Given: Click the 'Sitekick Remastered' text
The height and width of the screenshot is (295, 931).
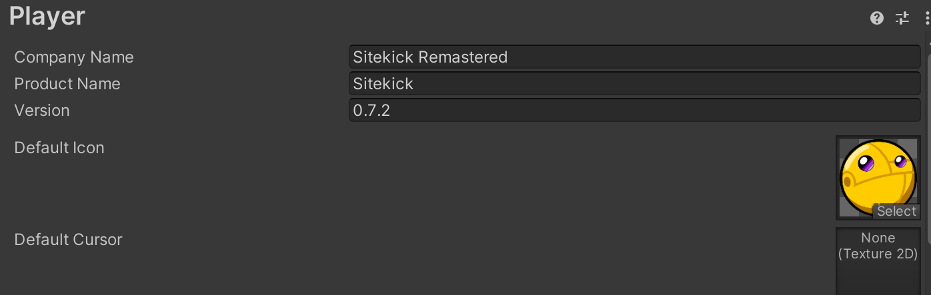Looking at the screenshot, I should [x=430, y=57].
